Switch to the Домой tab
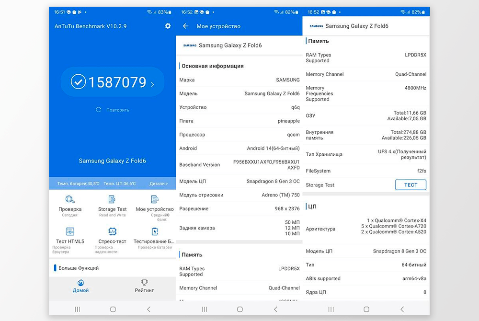This screenshot has width=479, height=321. (x=80, y=286)
